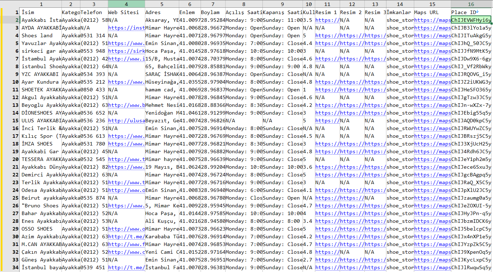Viewport: 493px width, 272px height.
Task: Select longitude cell 28.99204
Action: click(213, 167)
